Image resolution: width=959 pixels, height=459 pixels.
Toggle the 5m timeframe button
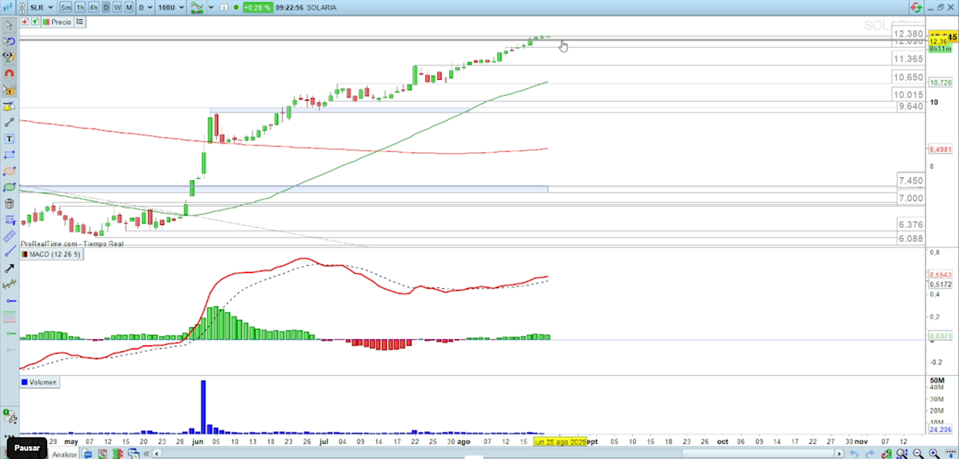click(x=66, y=7)
